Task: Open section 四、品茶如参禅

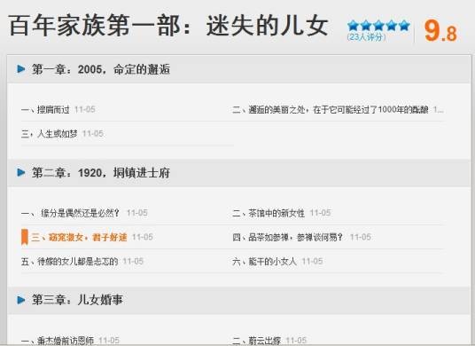Action: click(287, 237)
